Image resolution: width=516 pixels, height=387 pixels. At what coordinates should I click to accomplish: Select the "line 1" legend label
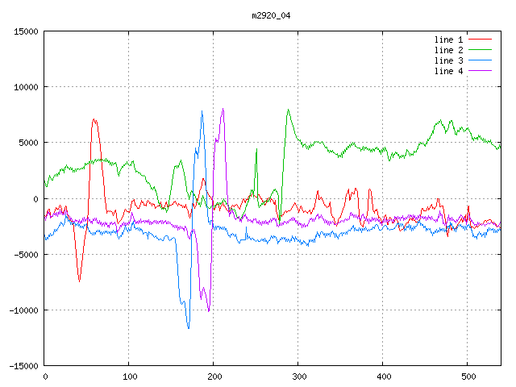click(448, 40)
